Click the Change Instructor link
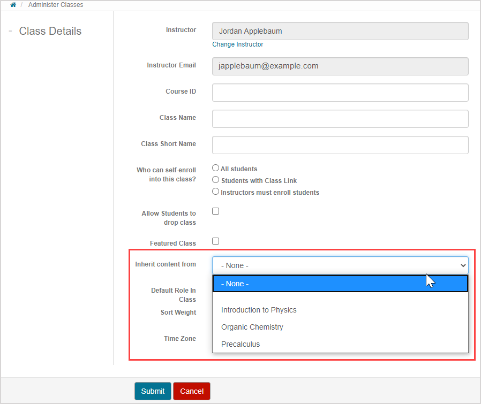Viewport: 481px width, 404px height. tap(237, 44)
